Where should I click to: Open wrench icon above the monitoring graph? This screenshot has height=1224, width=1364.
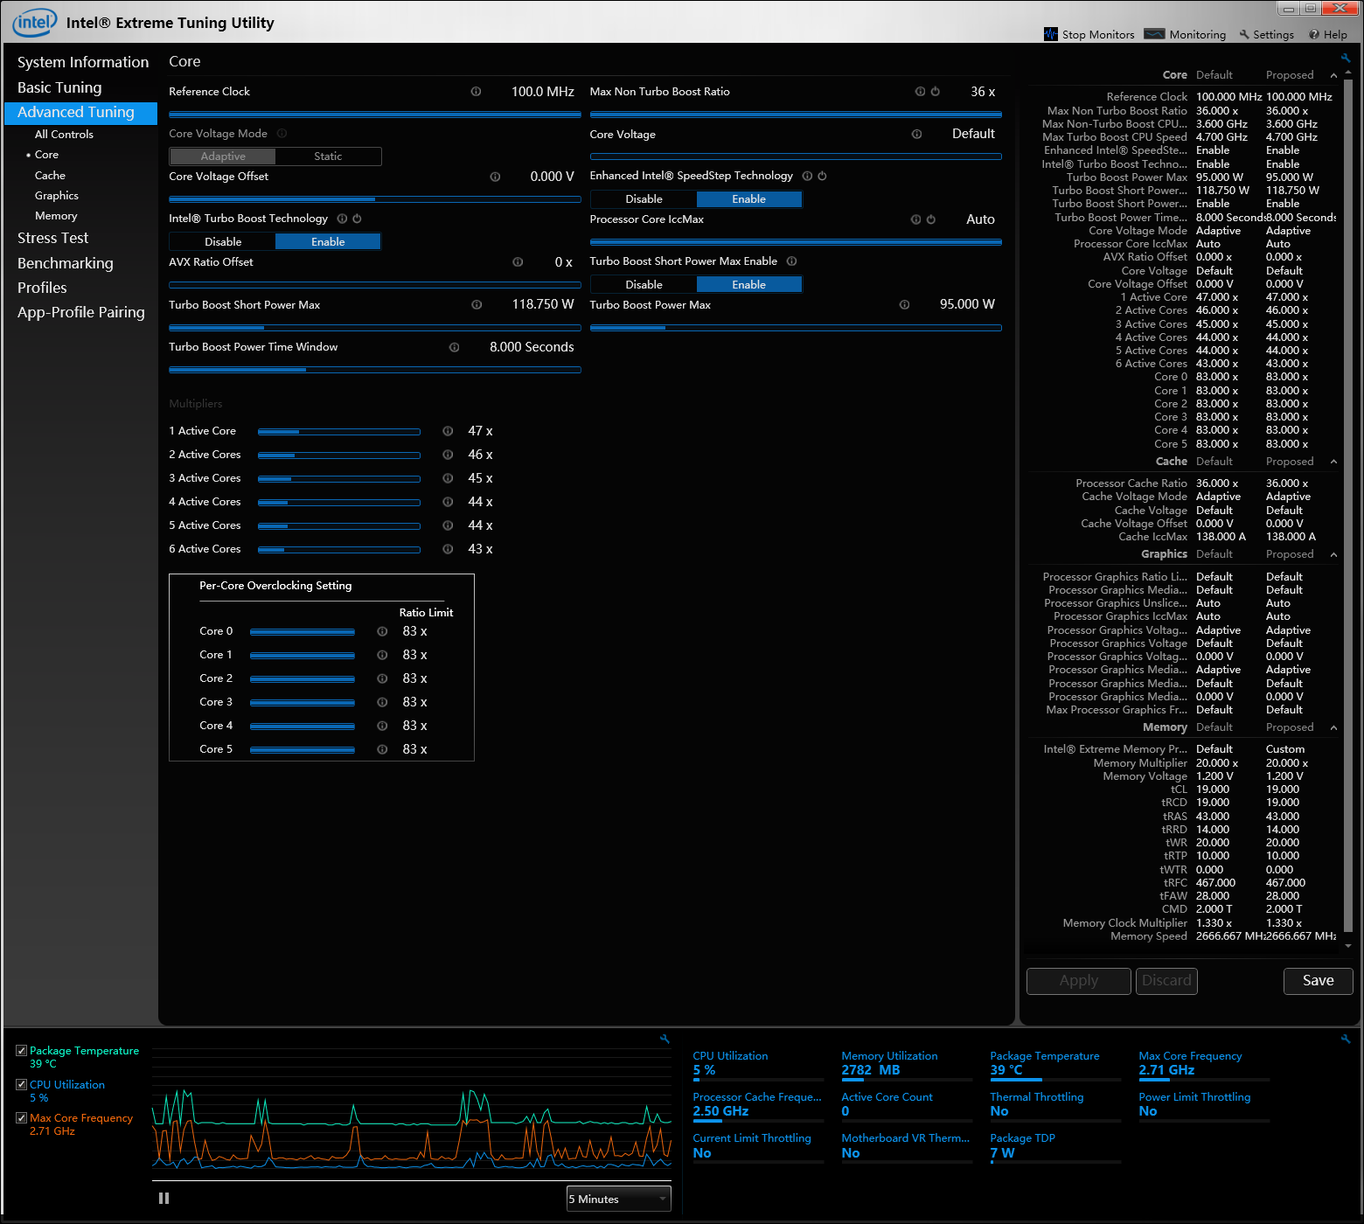[665, 1039]
